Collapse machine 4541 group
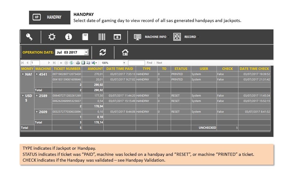 click(37, 74)
